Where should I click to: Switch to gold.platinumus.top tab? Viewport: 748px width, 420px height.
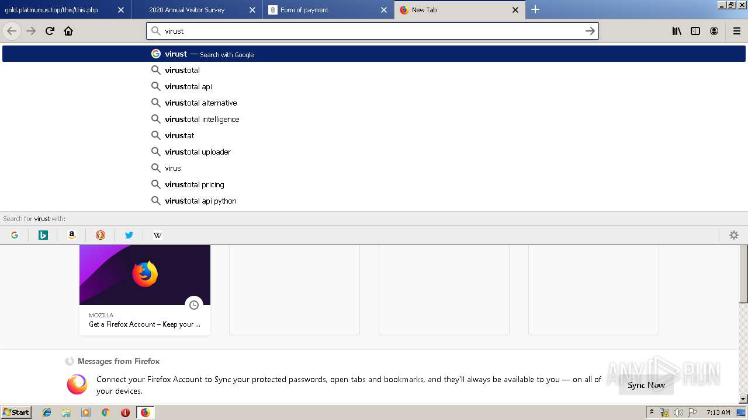click(65, 10)
